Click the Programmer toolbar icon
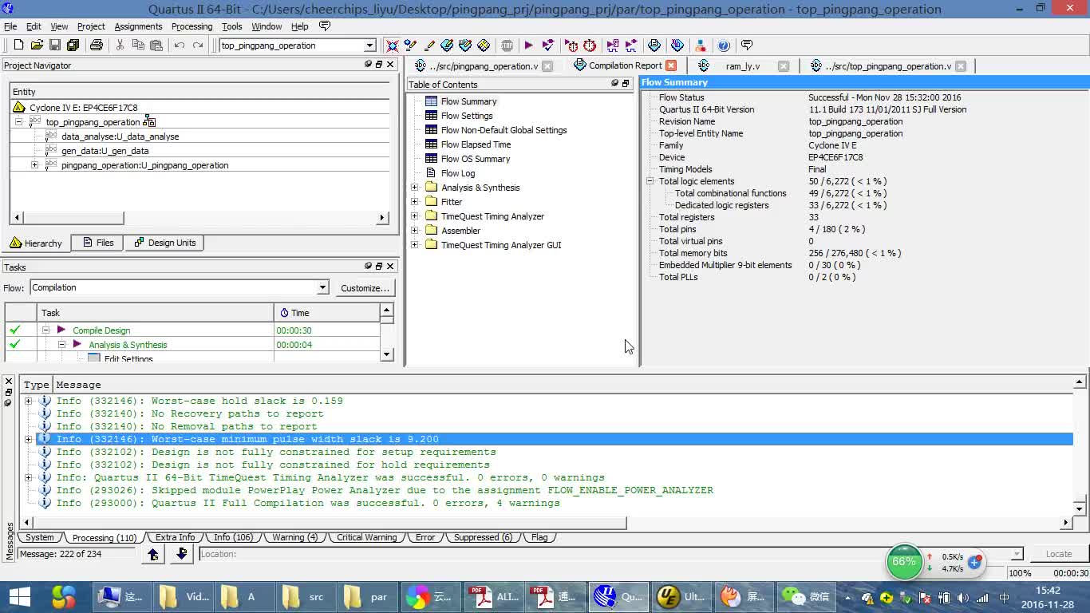The width and height of the screenshot is (1090, 613). (x=677, y=45)
